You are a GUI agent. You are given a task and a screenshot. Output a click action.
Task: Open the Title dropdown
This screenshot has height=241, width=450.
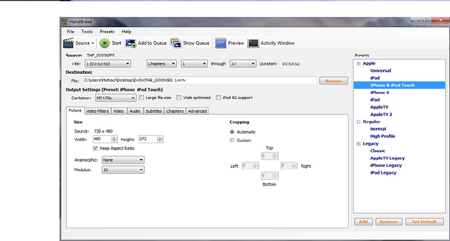(108, 64)
